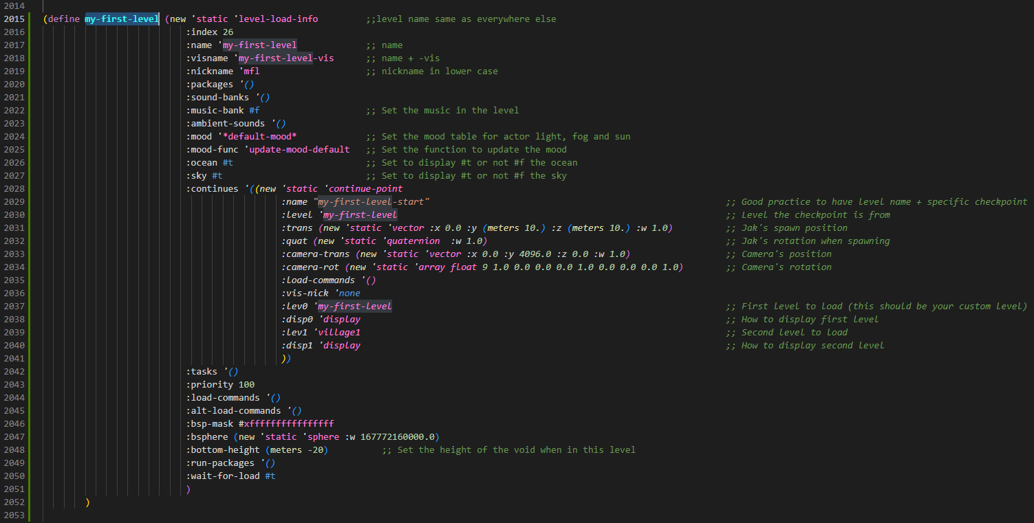The width and height of the screenshot is (1034, 523).
Task: Click line number 2041 in the gutter
Action: (x=14, y=359)
